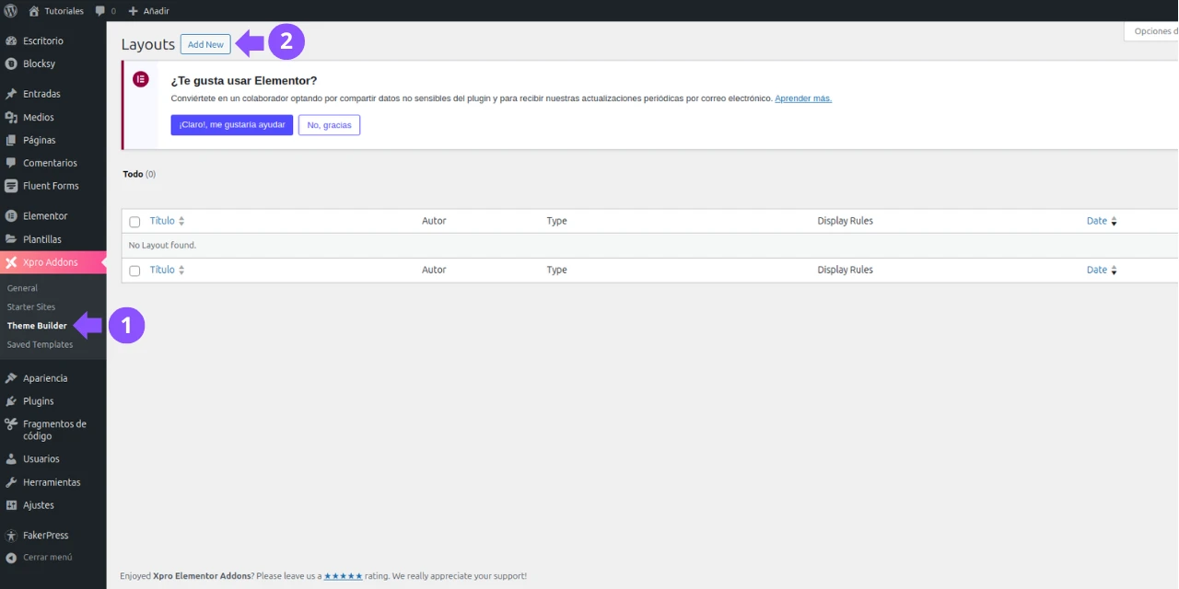
Task: Click the Título link in table header
Action: click(162, 221)
